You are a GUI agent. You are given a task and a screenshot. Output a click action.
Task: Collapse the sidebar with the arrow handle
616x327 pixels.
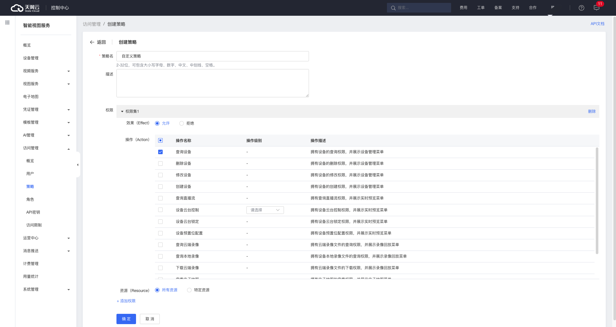78,165
